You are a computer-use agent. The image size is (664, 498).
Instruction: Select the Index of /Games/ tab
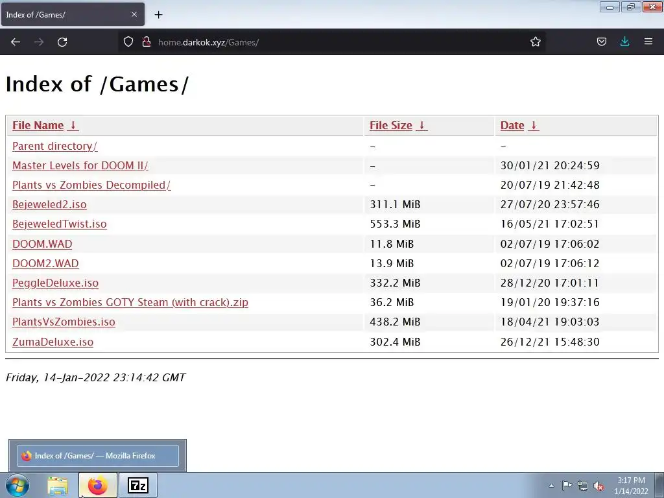(73, 14)
